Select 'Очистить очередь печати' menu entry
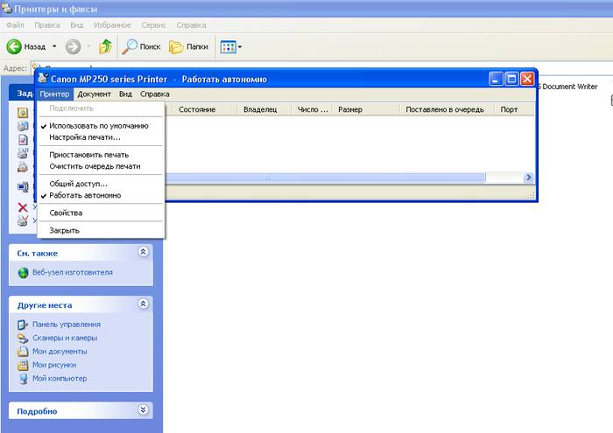Image resolution: width=613 pixels, height=433 pixels. (95, 166)
